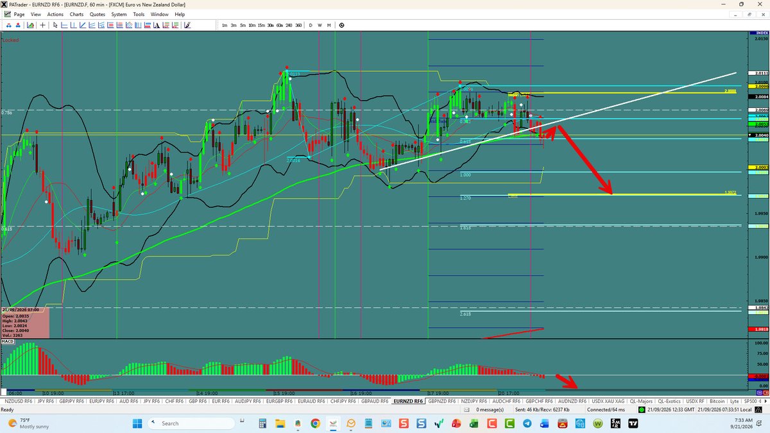
Task: Open File Explorer from the taskbar
Action: click(x=280, y=423)
